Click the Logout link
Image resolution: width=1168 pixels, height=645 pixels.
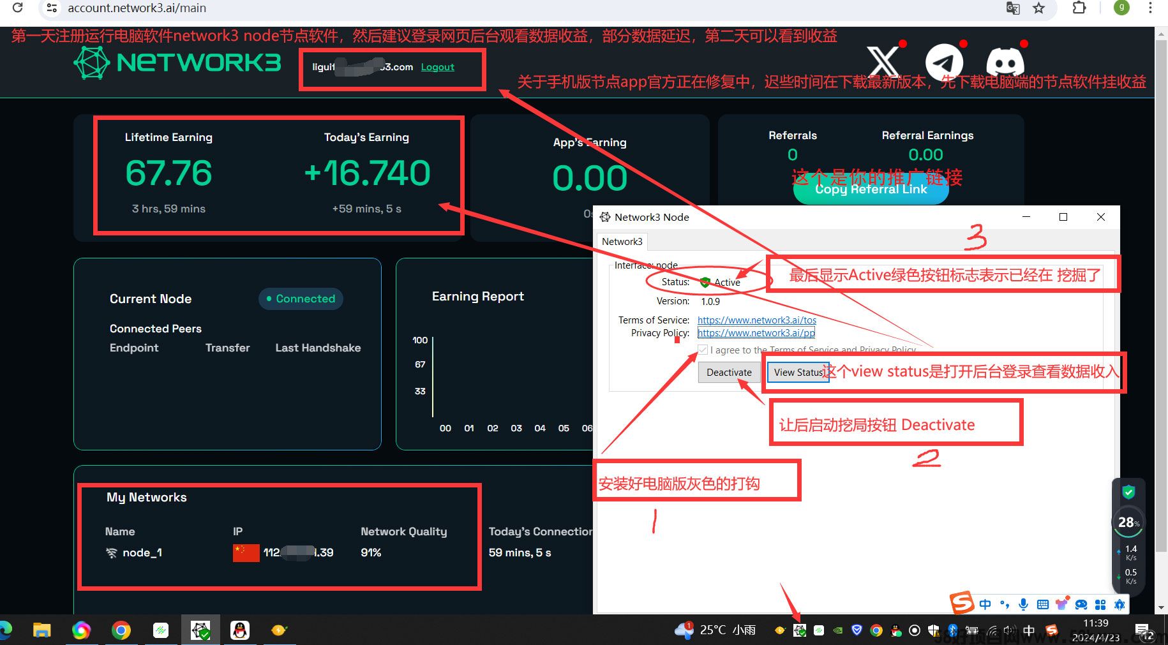(x=437, y=67)
